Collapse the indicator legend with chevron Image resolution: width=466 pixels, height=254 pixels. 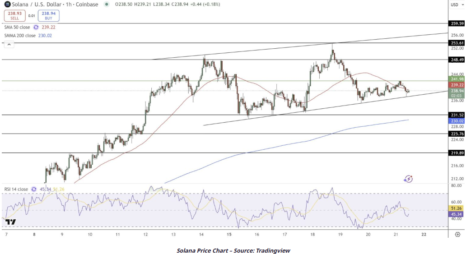click(8, 44)
